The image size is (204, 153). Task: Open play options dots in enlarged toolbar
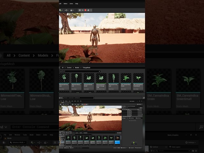[91, 10]
